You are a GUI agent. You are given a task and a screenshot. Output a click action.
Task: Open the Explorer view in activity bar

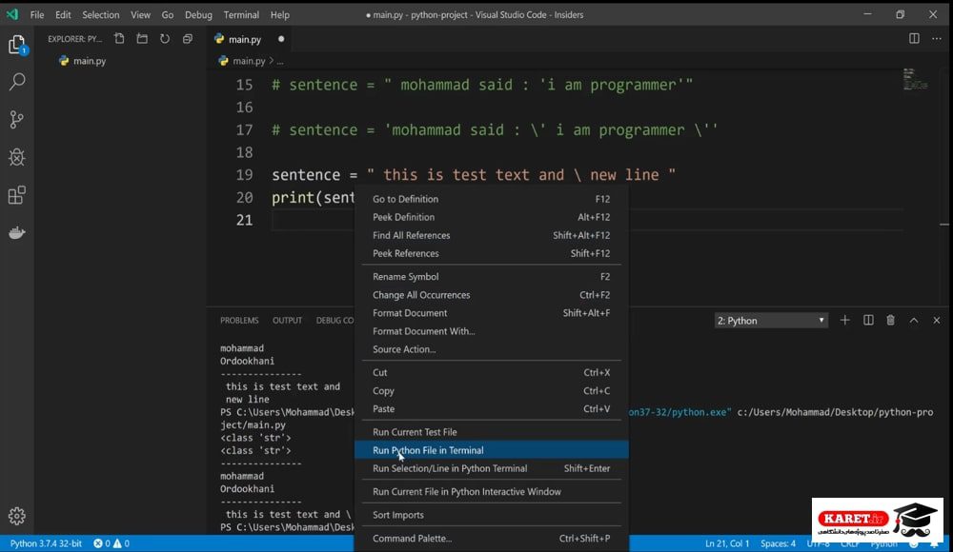(17, 45)
